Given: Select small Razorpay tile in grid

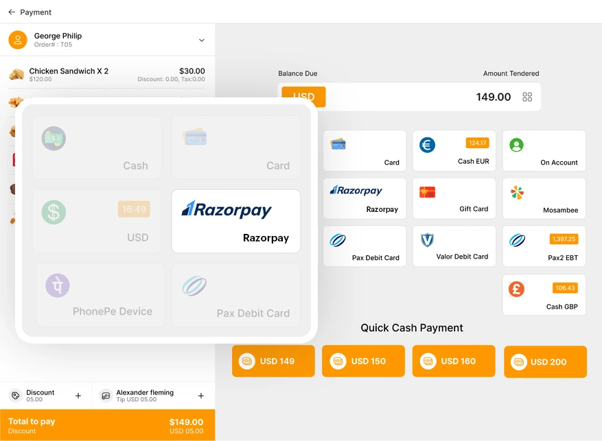Looking at the screenshot, I should tap(364, 198).
